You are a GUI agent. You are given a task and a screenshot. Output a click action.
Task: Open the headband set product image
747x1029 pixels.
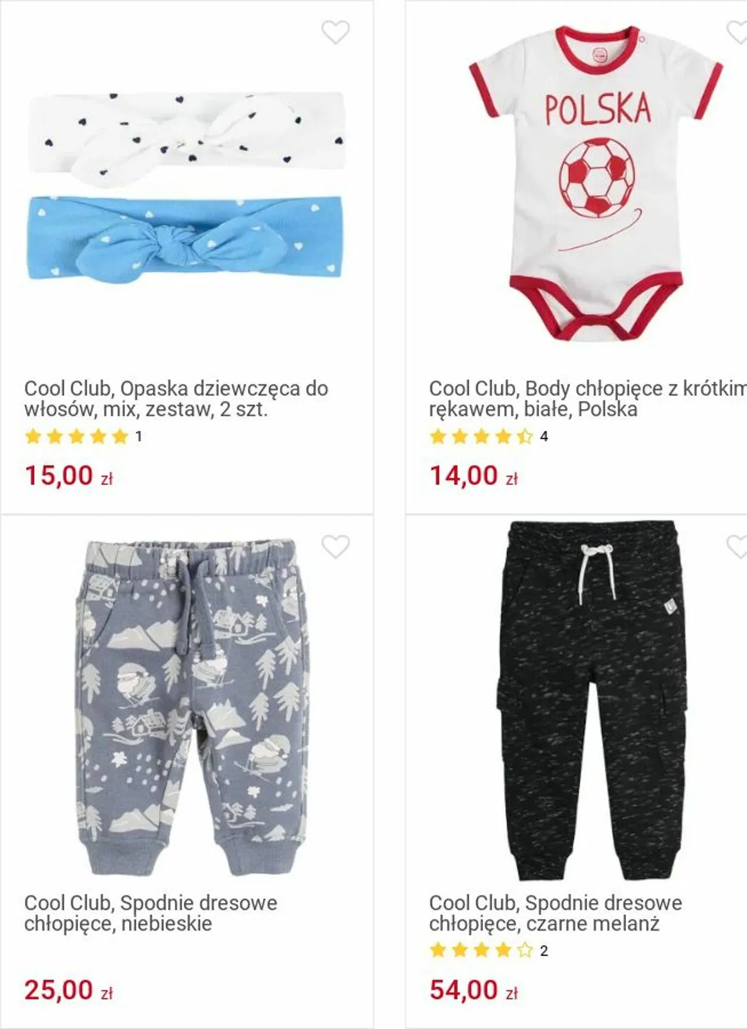click(x=186, y=186)
